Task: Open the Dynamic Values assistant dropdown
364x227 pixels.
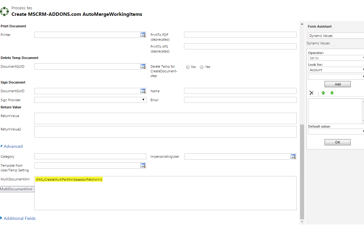Action: 336,36
